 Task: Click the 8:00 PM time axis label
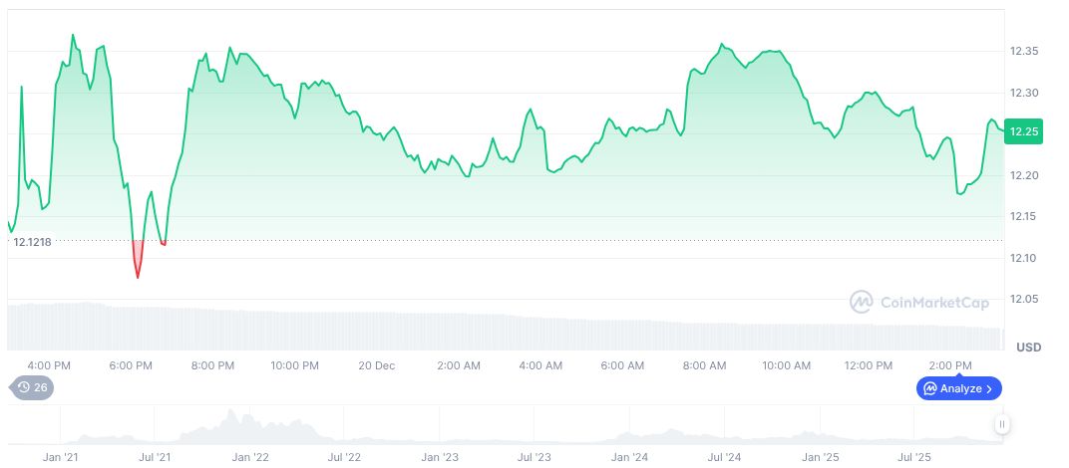[x=213, y=365]
